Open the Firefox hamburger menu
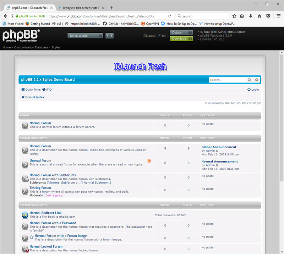This screenshot has height=254, width=284. tap(279, 16)
